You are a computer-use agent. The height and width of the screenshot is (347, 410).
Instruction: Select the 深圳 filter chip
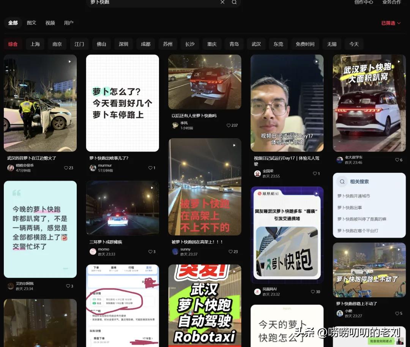point(123,44)
